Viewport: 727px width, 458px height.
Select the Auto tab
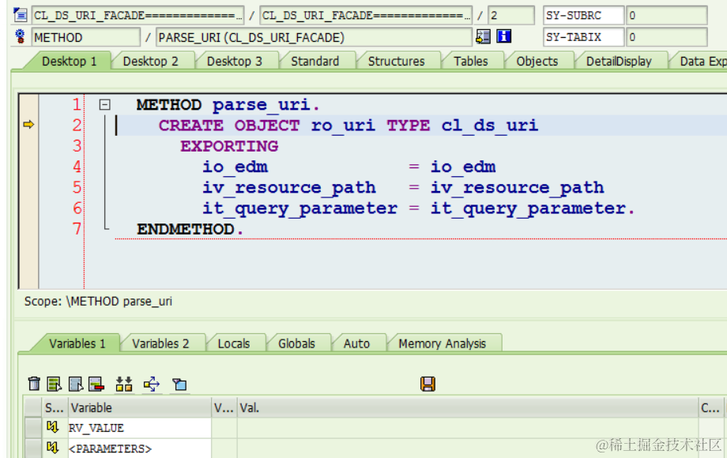[356, 343]
